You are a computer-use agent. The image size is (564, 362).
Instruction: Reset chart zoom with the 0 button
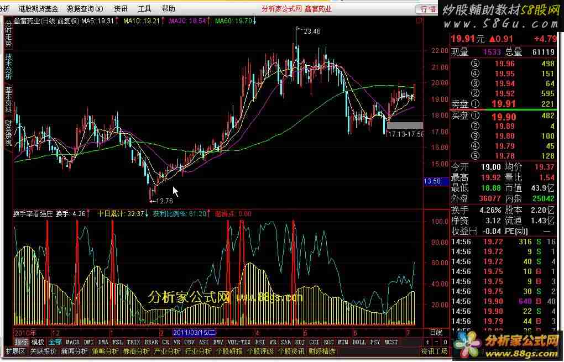point(445,342)
